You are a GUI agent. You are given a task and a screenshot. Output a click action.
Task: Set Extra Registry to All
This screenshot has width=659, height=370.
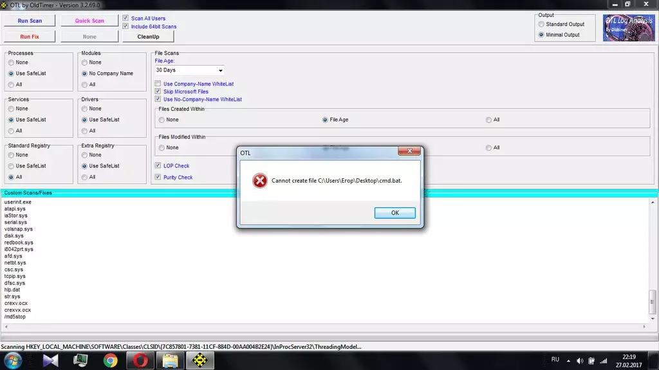84,177
